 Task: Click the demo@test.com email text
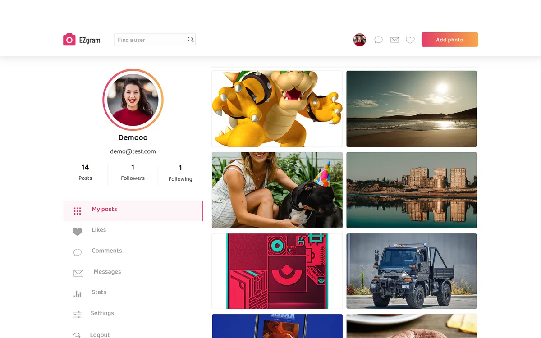click(x=133, y=151)
